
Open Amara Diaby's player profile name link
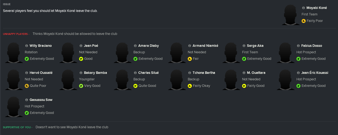tap(148, 46)
